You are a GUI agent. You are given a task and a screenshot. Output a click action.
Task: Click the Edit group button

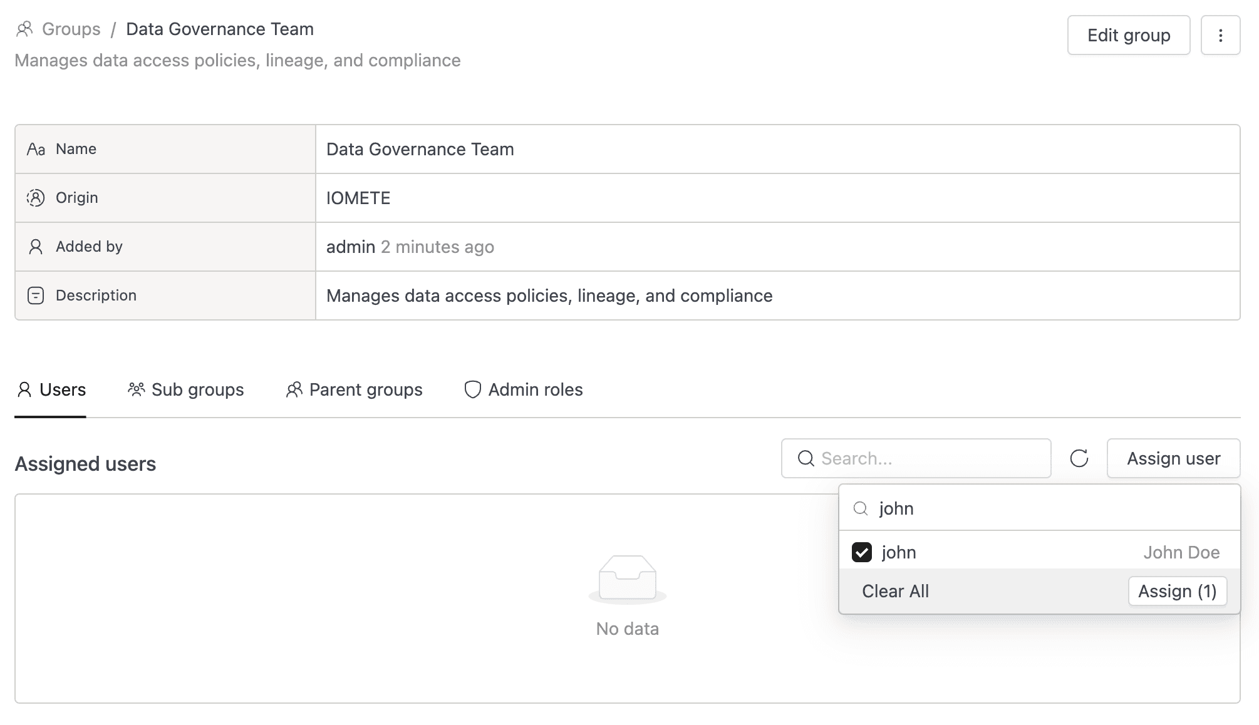click(1128, 36)
